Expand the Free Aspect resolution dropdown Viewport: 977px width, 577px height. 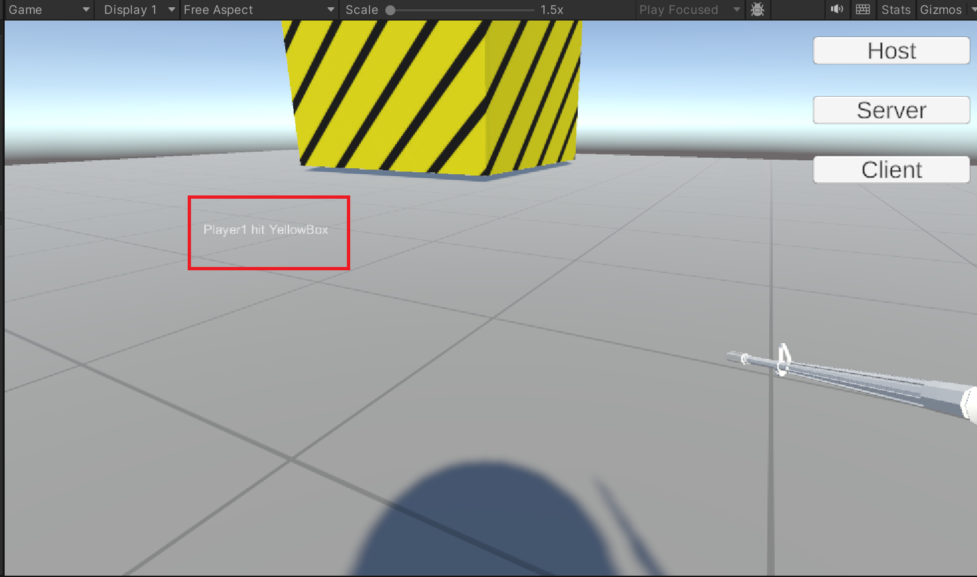coord(258,10)
